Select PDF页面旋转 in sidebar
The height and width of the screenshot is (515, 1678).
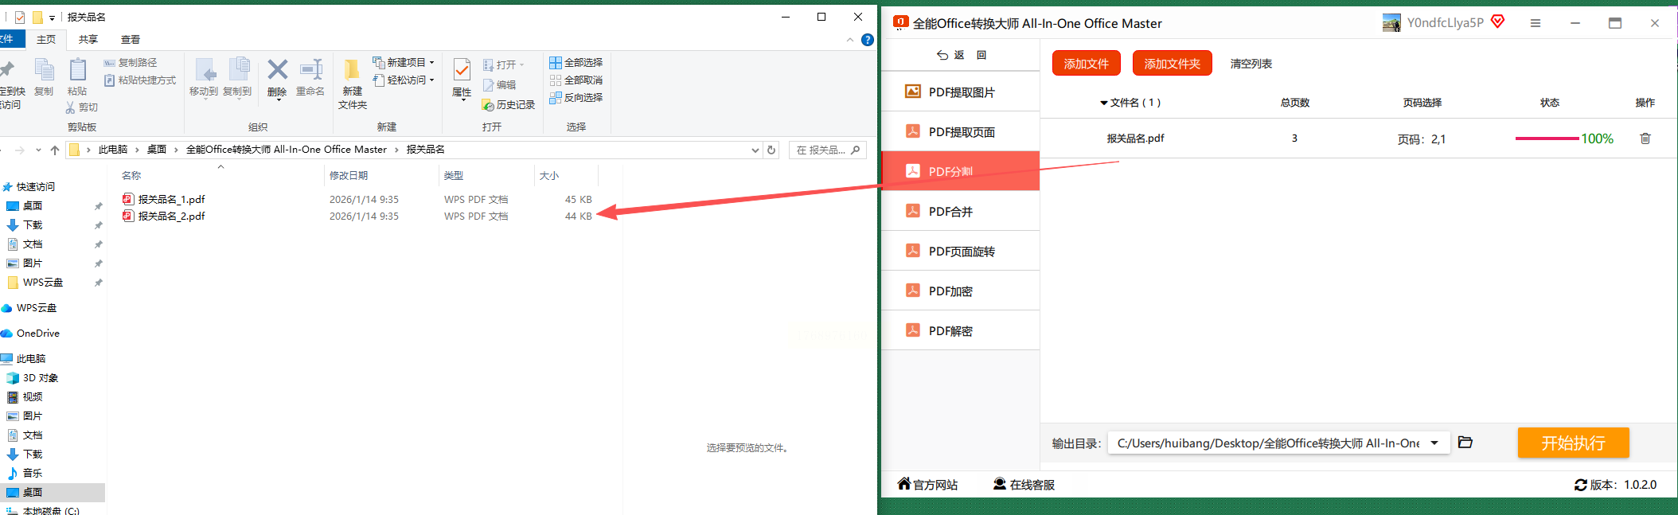pyautogui.click(x=961, y=251)
